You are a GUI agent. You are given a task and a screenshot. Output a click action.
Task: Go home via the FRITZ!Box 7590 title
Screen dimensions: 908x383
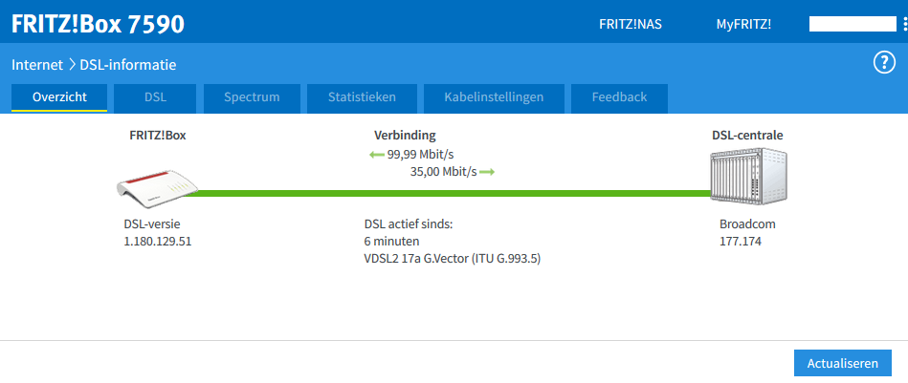coord(98,24)
